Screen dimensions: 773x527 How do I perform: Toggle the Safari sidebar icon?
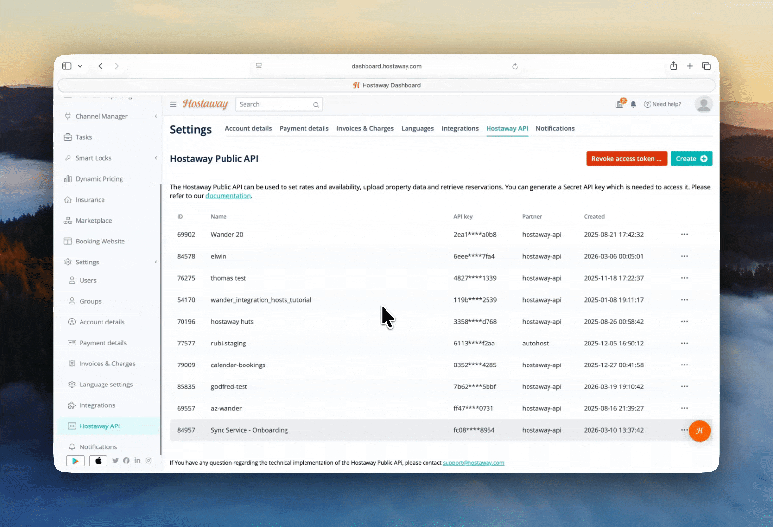[x=67, y=66]
